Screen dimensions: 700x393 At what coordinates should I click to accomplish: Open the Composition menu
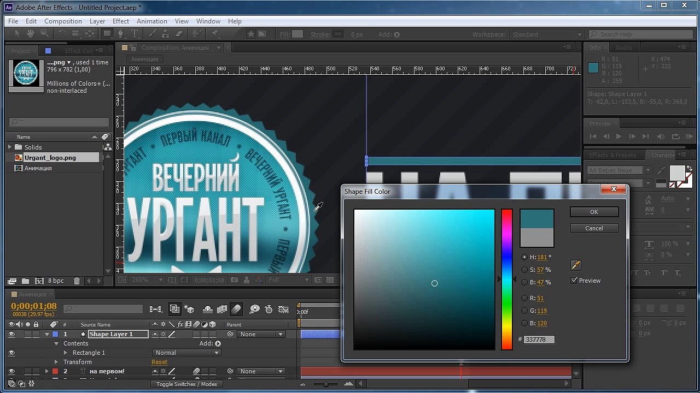point(63,21)
